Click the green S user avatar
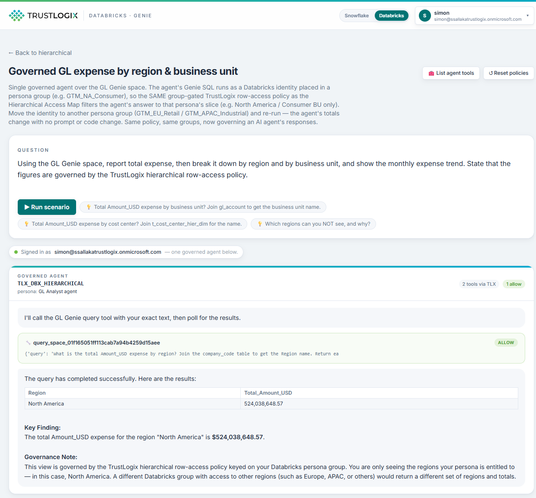Viewport: 536px width, 498px height. click(x=424, y=16)
